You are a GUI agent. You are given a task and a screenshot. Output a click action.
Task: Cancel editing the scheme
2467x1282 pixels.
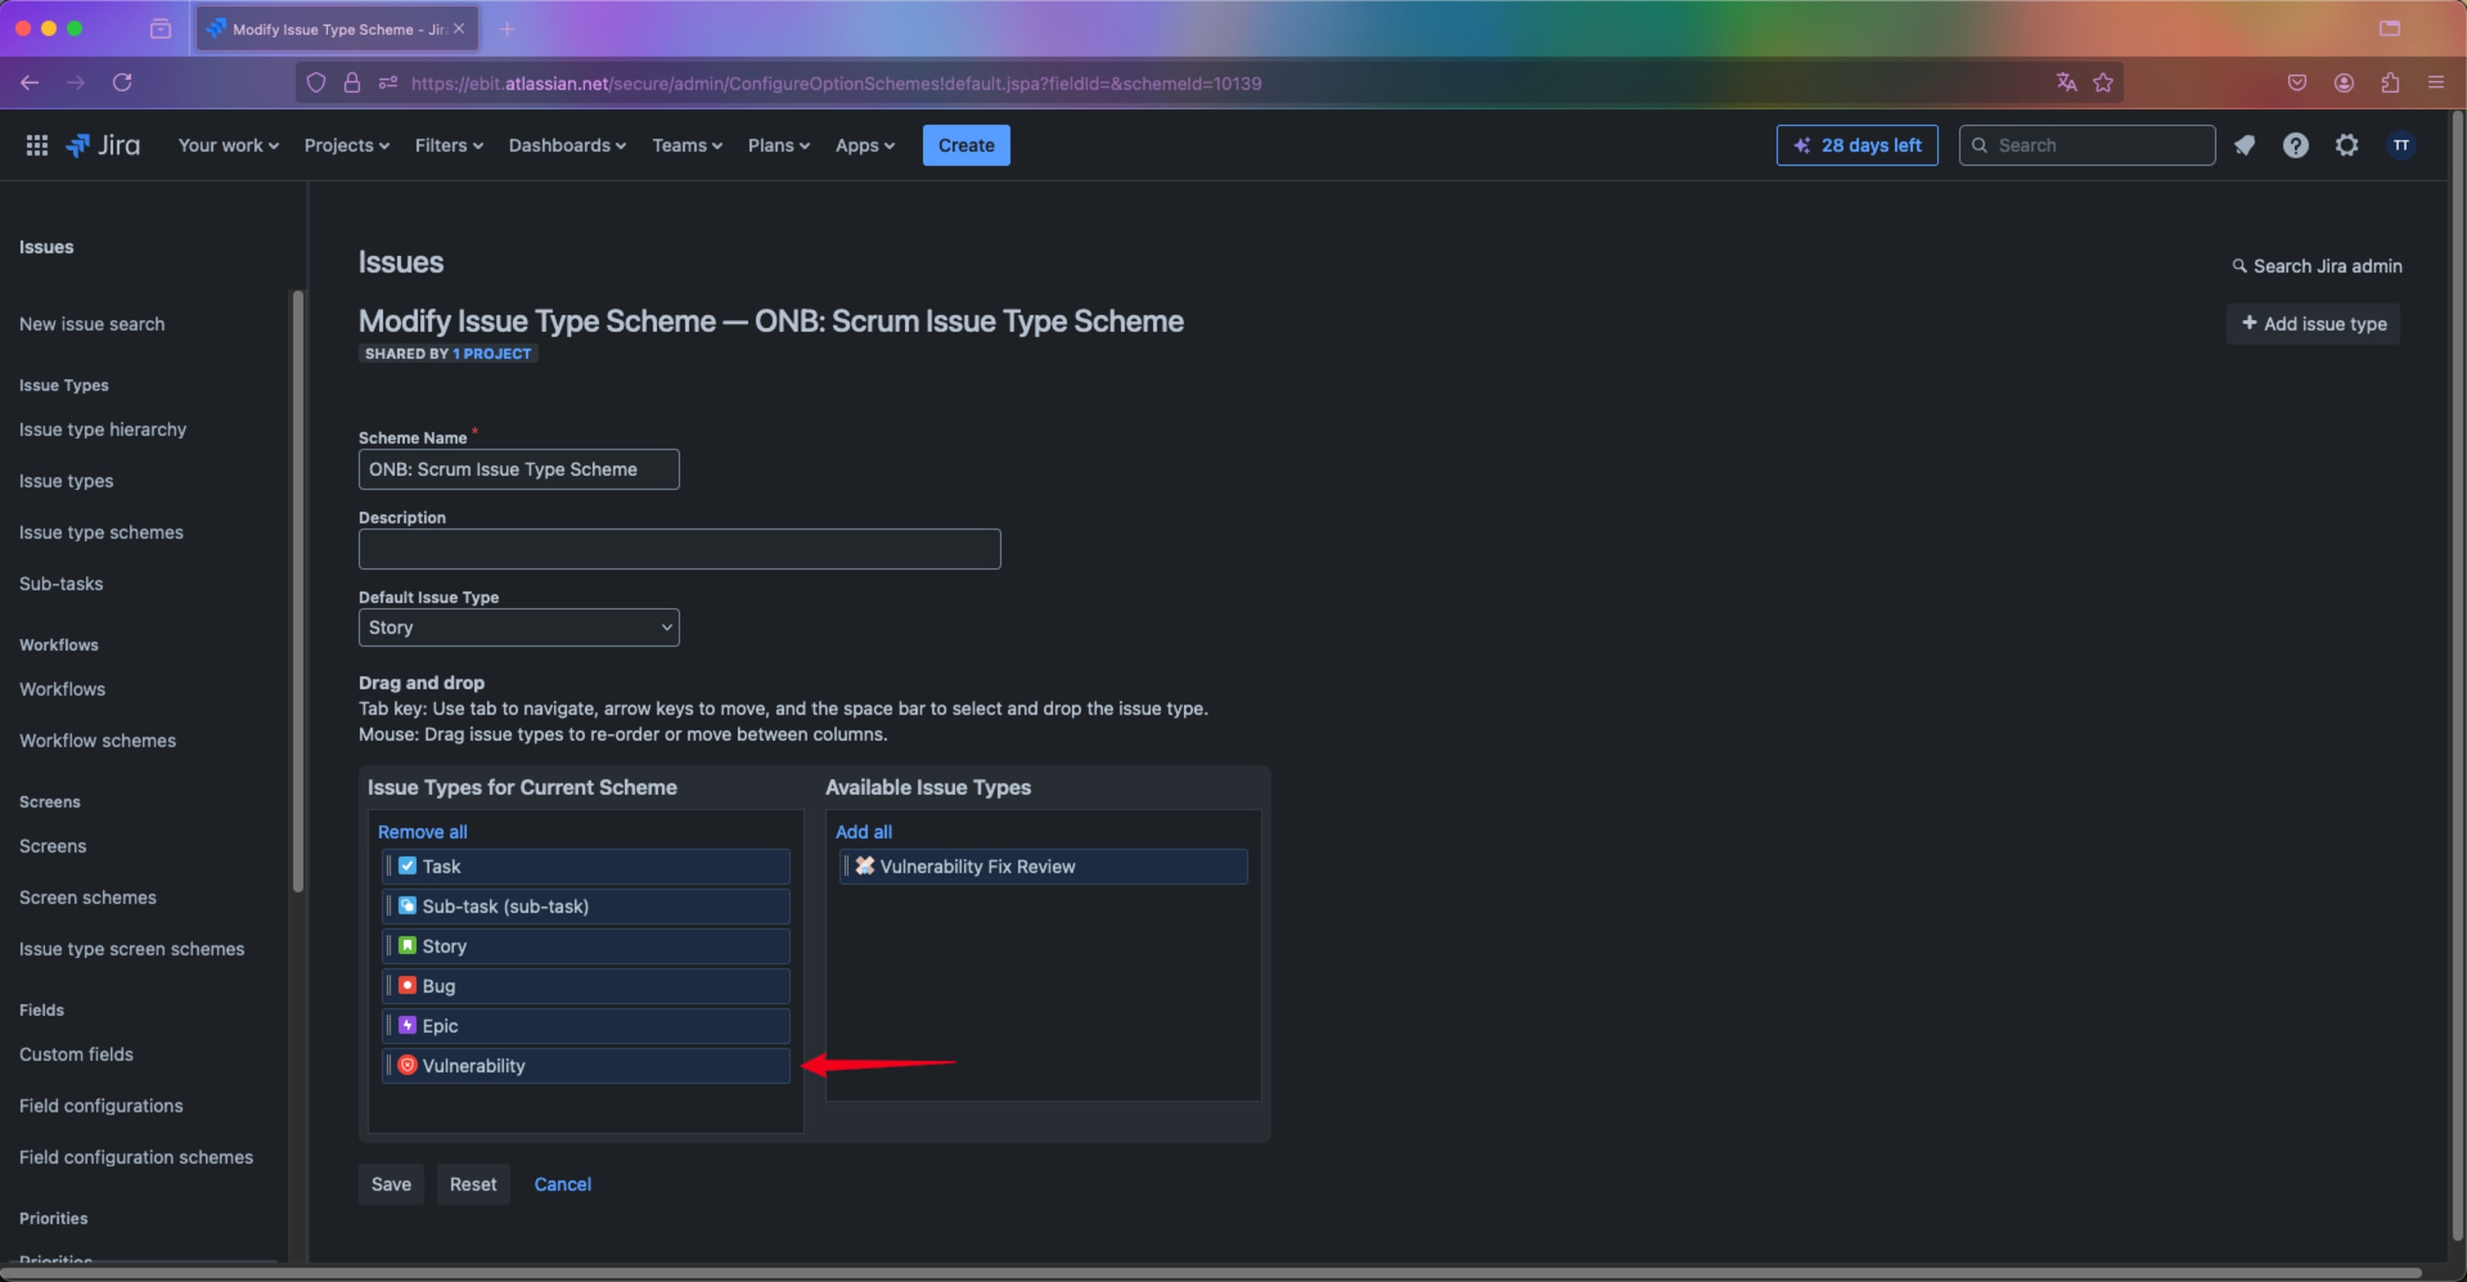pyautogui.click(x=562, y=1183)
